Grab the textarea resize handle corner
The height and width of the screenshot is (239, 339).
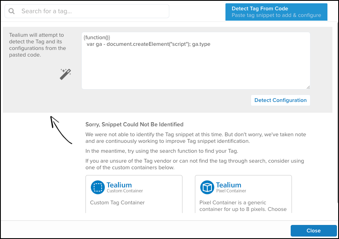[308, 87]
